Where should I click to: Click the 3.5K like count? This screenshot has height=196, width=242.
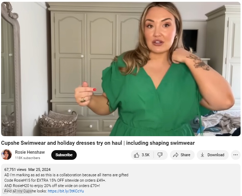146,155
